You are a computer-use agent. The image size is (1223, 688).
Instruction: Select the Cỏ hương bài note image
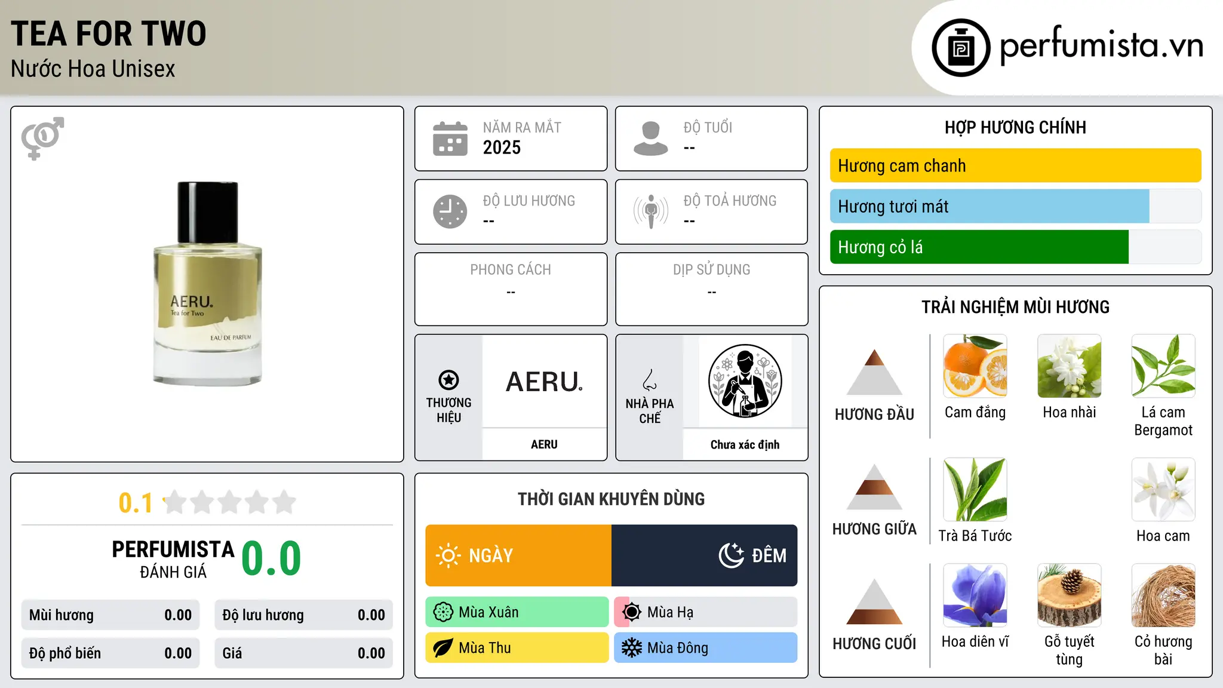pyautogui.click(x=1163, y=595)
